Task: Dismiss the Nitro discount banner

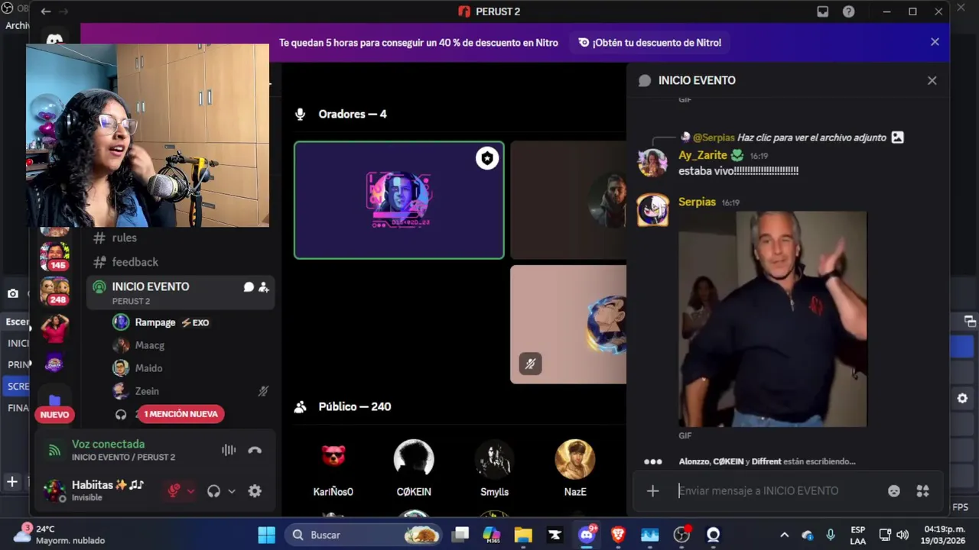Action: tap(935, 42)
